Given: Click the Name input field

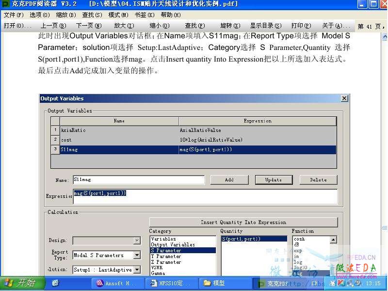Looking at the screenshot, I should [x=139, y=180].
